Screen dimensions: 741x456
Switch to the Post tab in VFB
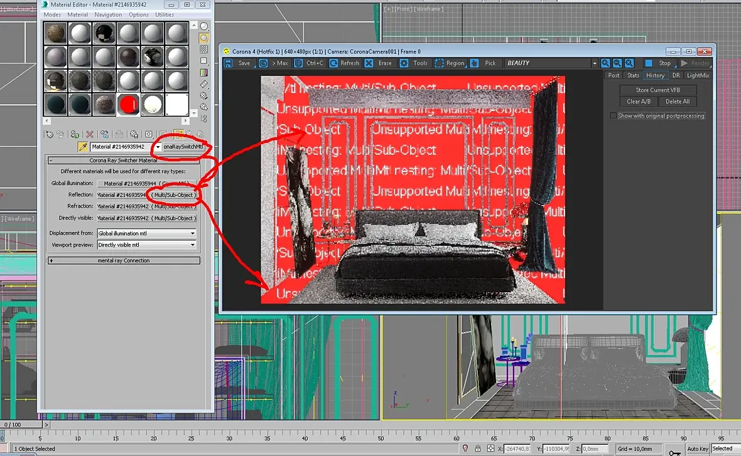614,75
